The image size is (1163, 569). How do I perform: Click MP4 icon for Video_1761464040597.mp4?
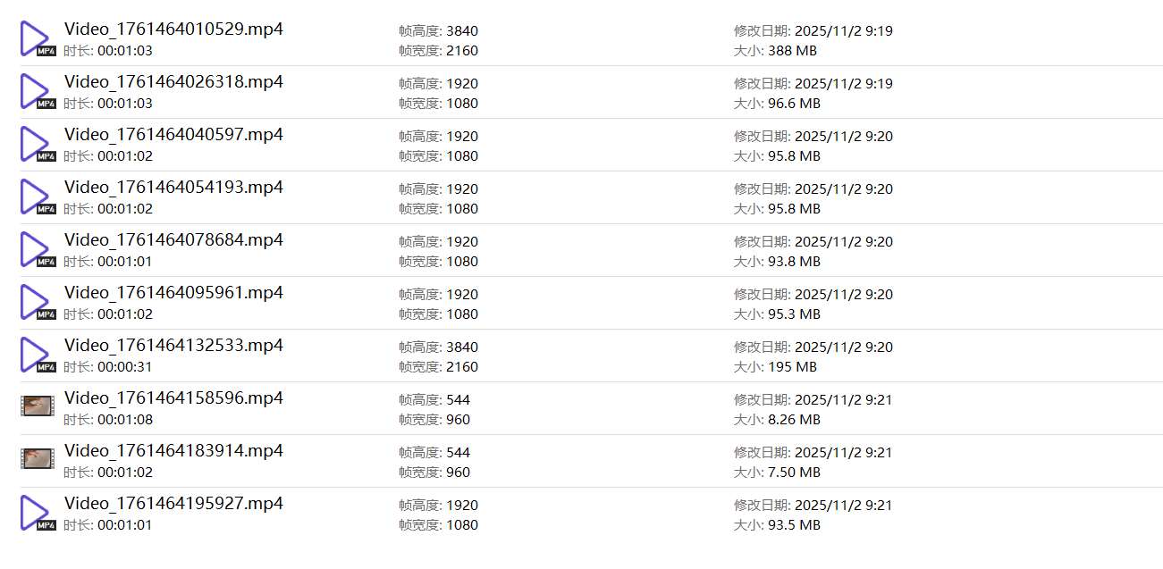click(37, 145)
